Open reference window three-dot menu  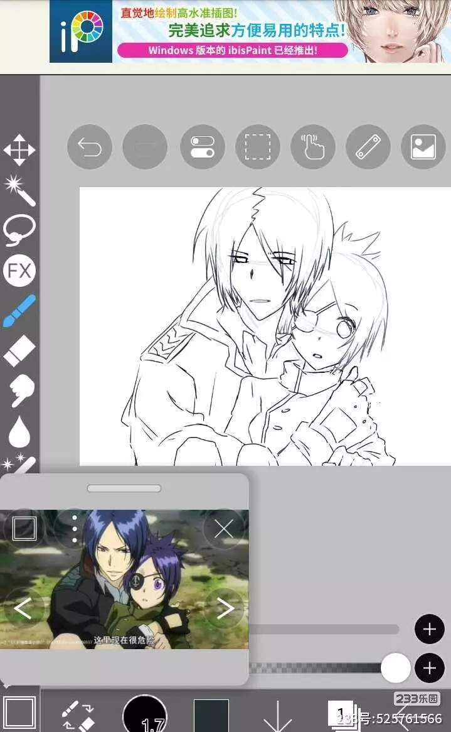[x=75, y=529]
